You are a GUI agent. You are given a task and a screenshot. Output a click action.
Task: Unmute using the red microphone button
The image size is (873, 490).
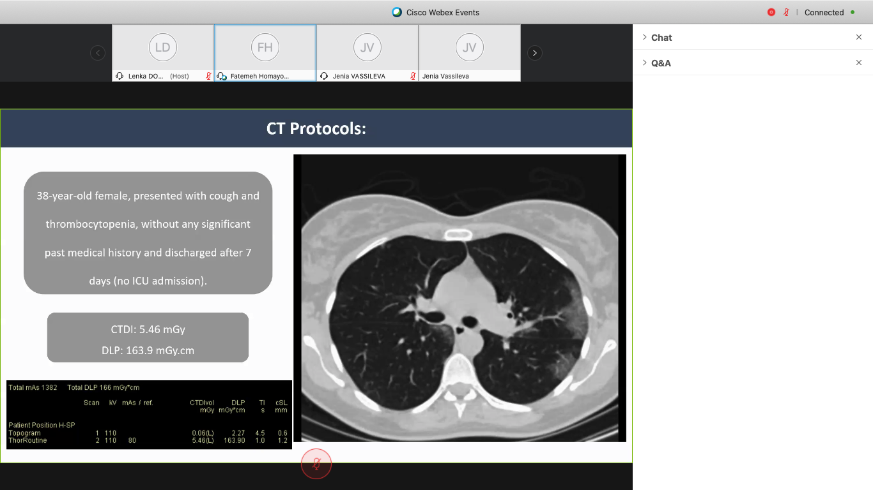[316, 464]
